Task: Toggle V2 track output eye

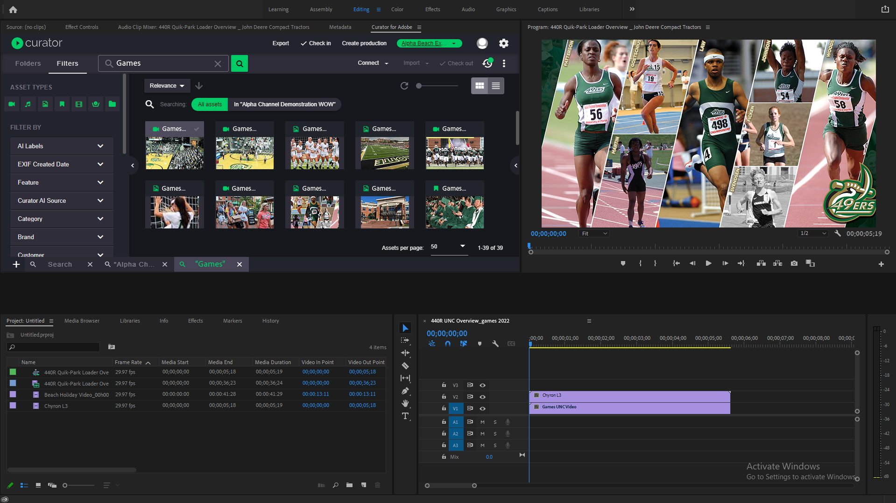Action: coord(483,397)
